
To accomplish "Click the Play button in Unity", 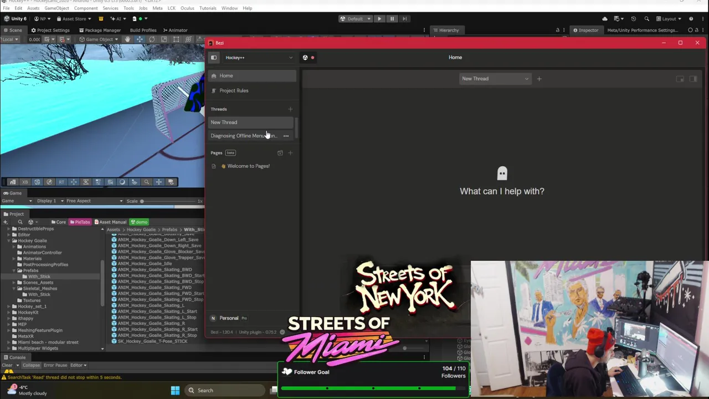I will [379, 19].
